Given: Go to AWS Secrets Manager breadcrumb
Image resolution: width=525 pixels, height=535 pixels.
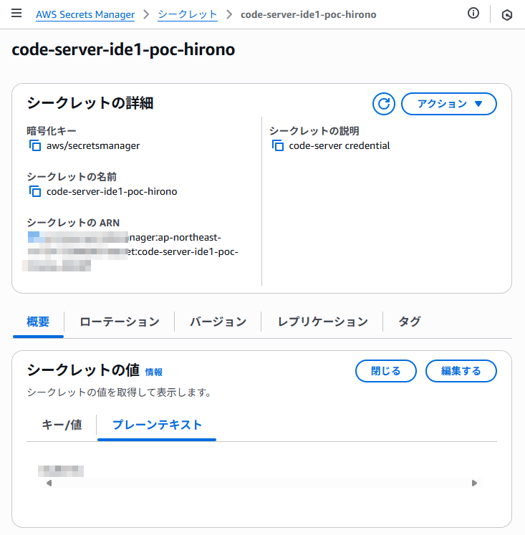Looking at the screenshot, I should [85, 14].
